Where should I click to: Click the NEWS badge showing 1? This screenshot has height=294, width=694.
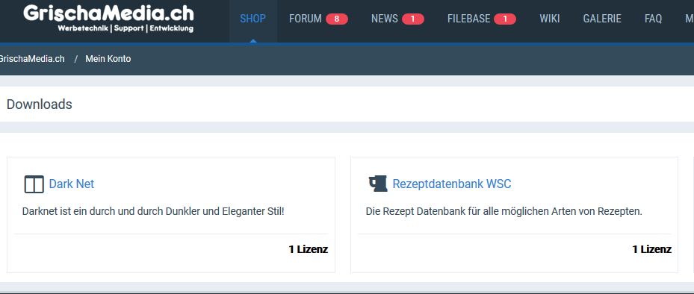pyautogui.click(x=413, y=19)
